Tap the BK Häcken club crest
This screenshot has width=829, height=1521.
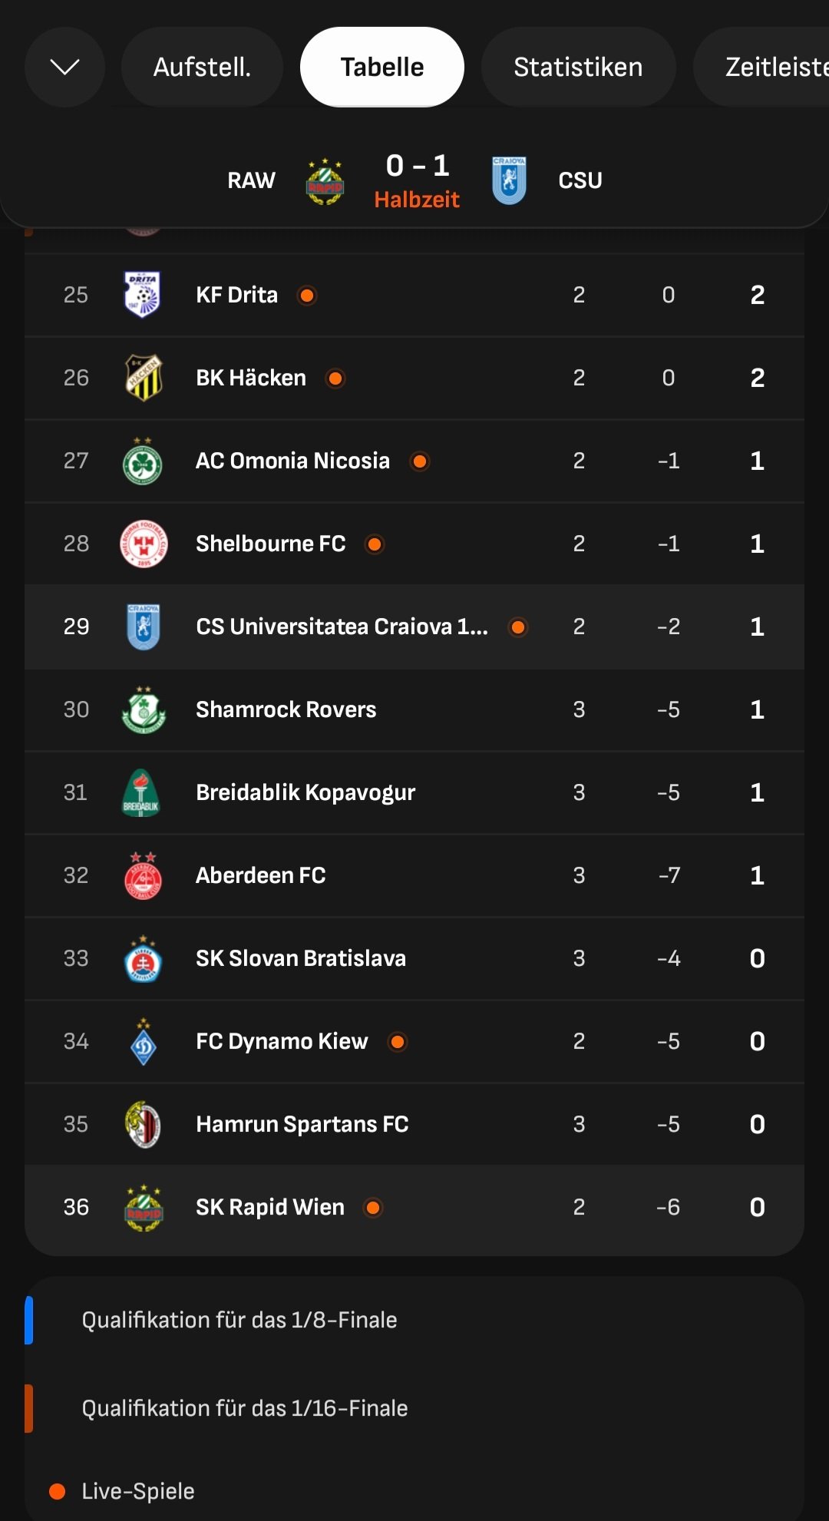(x=143, y=378)
